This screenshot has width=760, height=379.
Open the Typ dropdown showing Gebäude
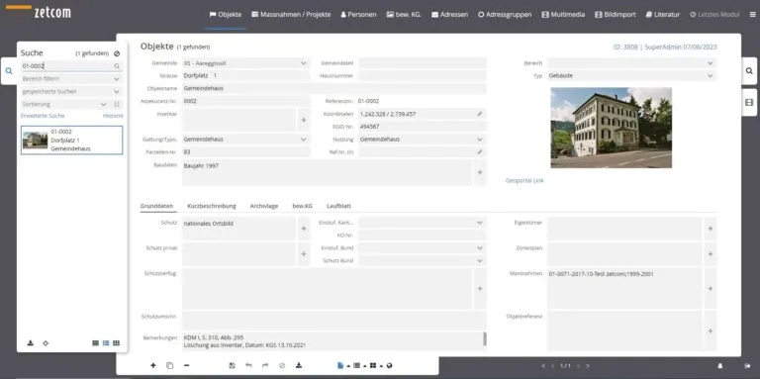point(711,75)
